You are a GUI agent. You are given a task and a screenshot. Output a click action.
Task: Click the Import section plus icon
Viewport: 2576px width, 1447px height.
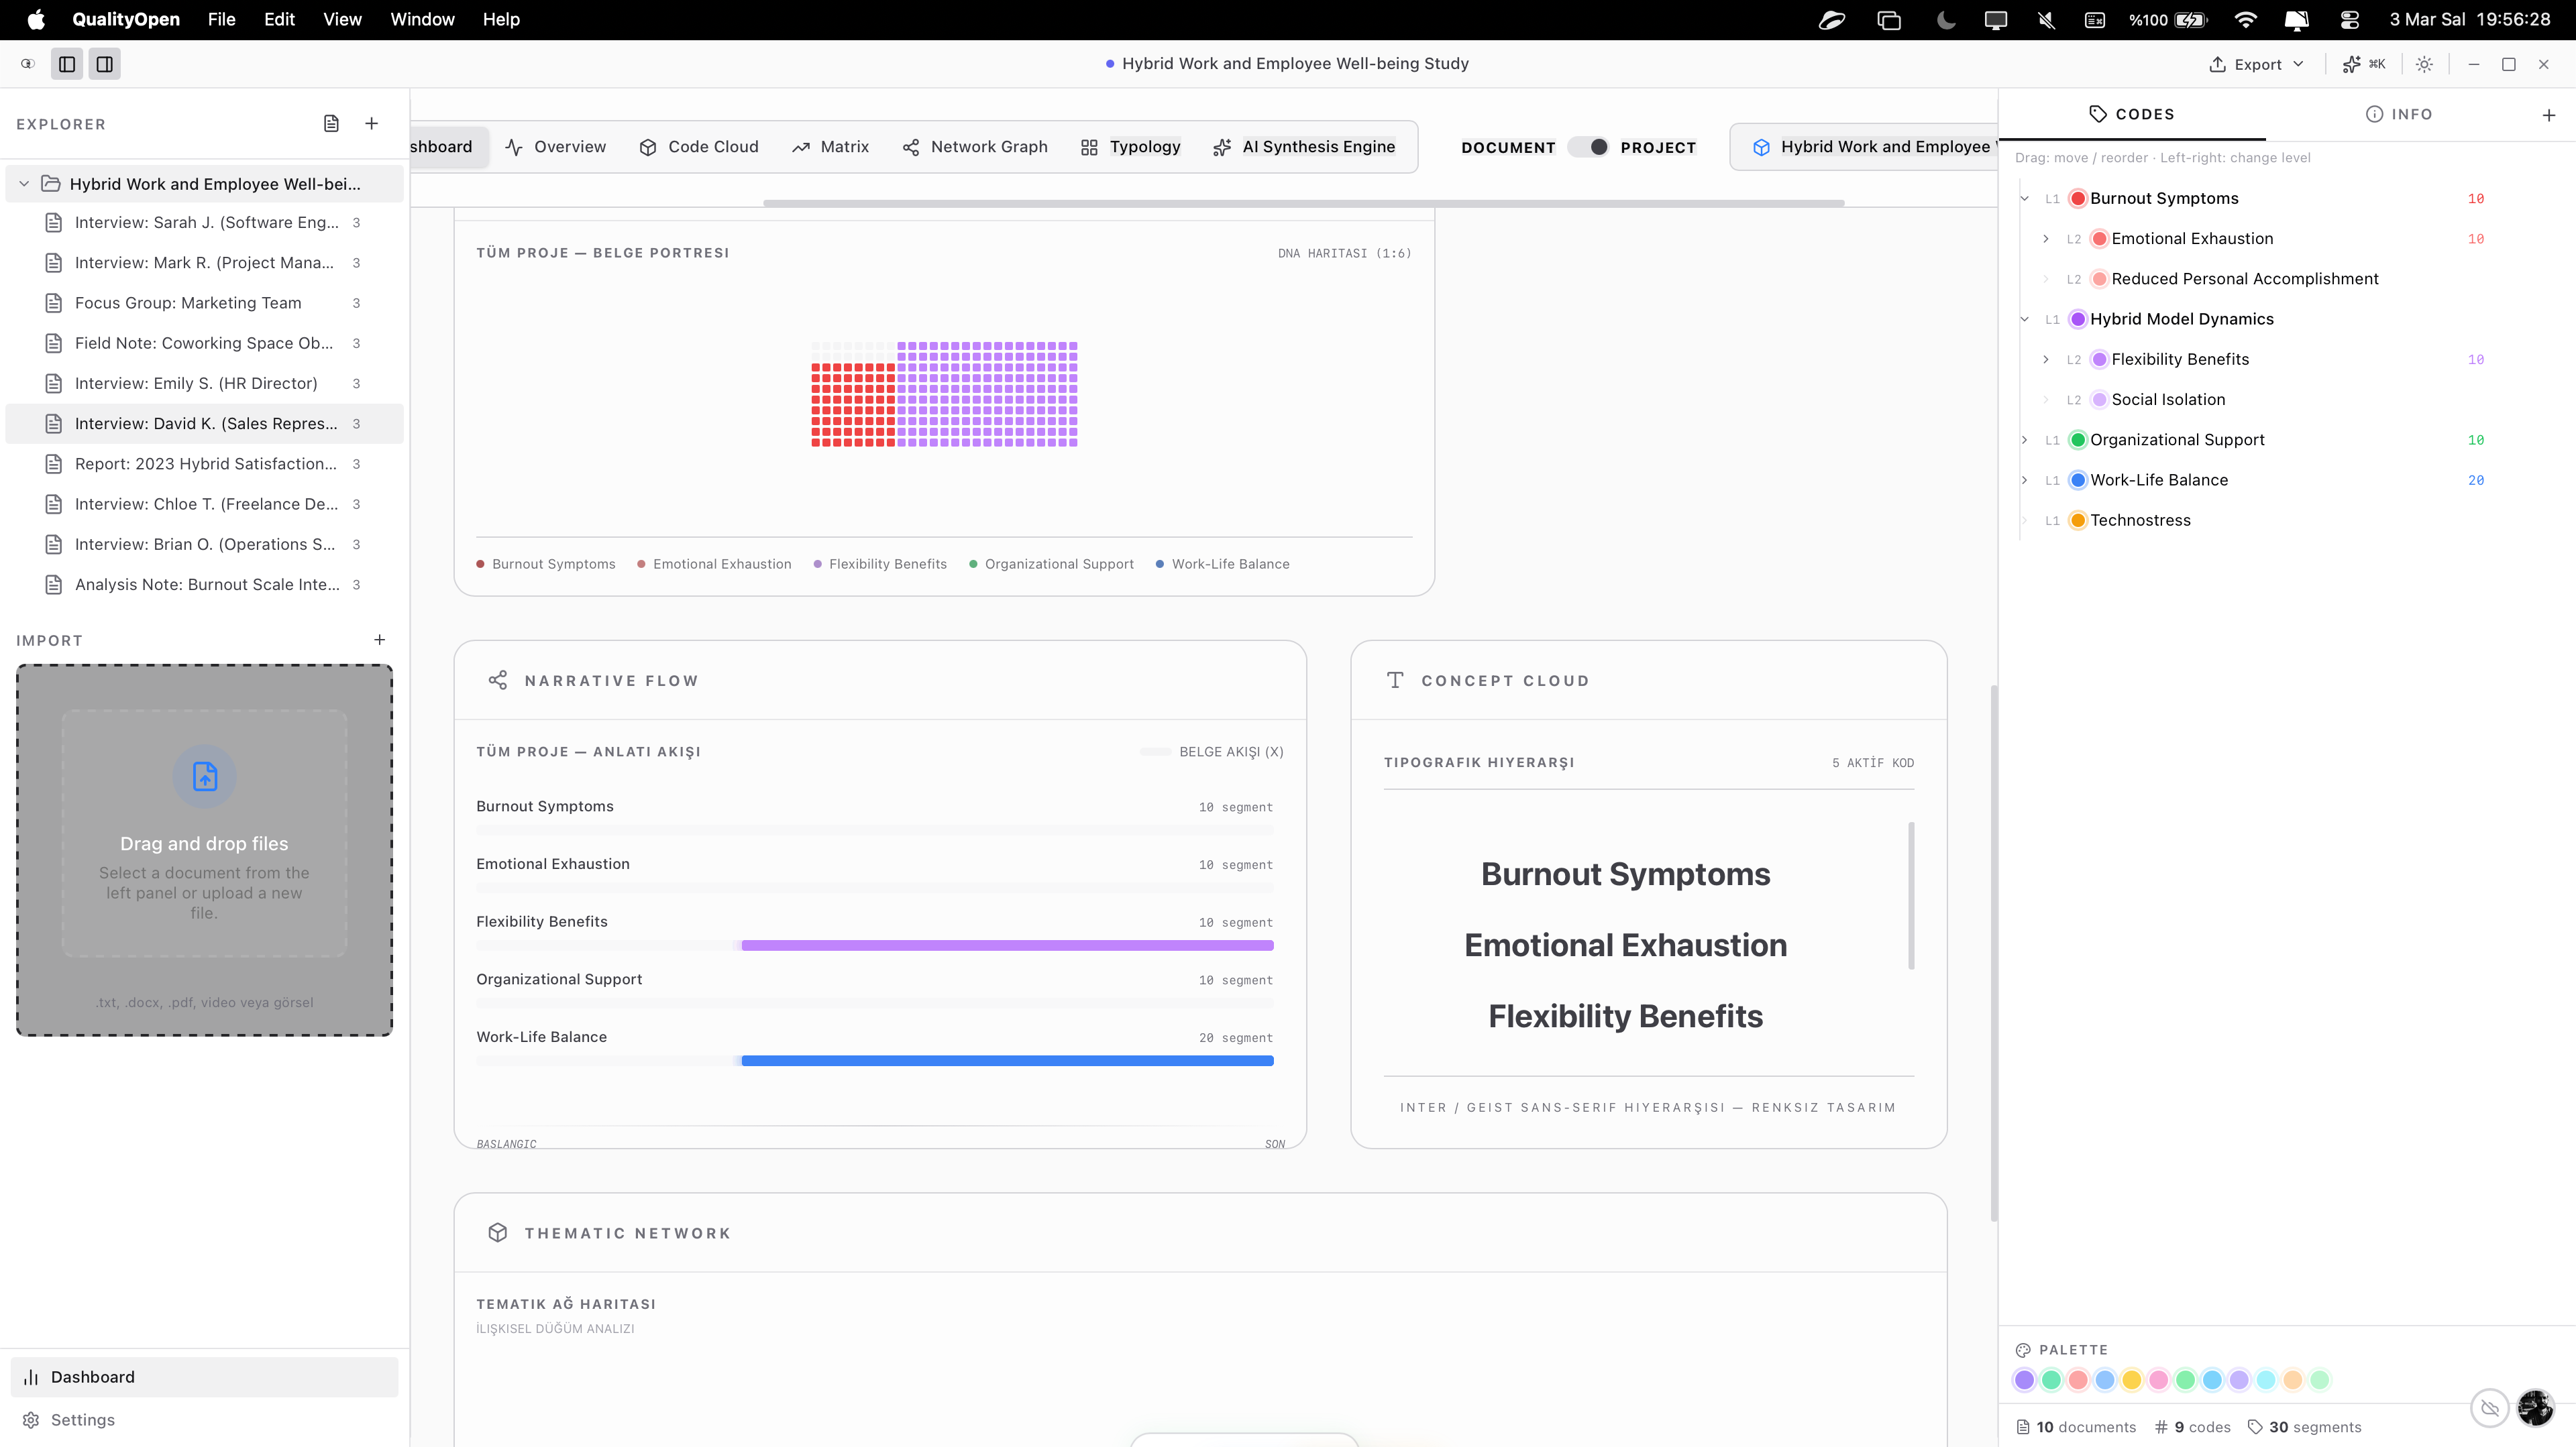point(379,640)
